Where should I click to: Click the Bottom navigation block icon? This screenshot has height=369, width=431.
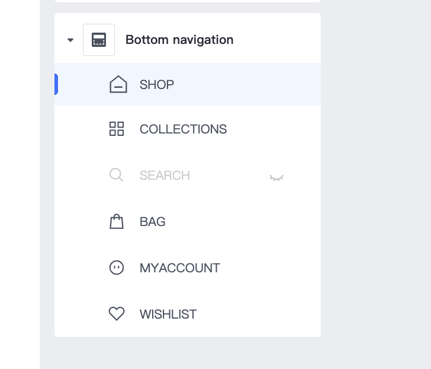(x=99, y=40)
